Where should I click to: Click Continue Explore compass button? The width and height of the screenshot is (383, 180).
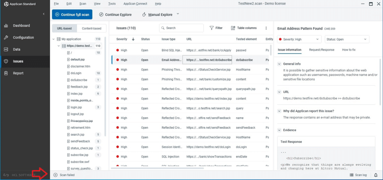pyautogui.click(x=115, y=15)
